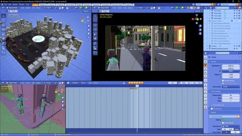Click the Blender logo menu icon
The image size is (242, 136).
click(2, 5)
